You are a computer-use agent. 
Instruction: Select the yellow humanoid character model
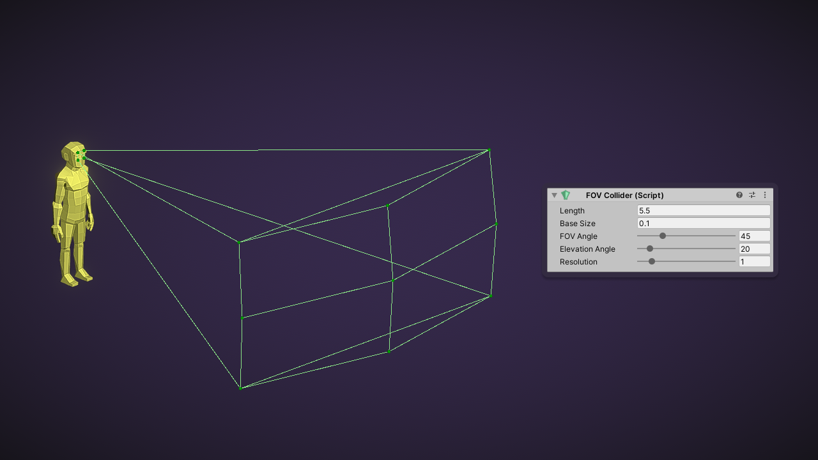[73, 214]
